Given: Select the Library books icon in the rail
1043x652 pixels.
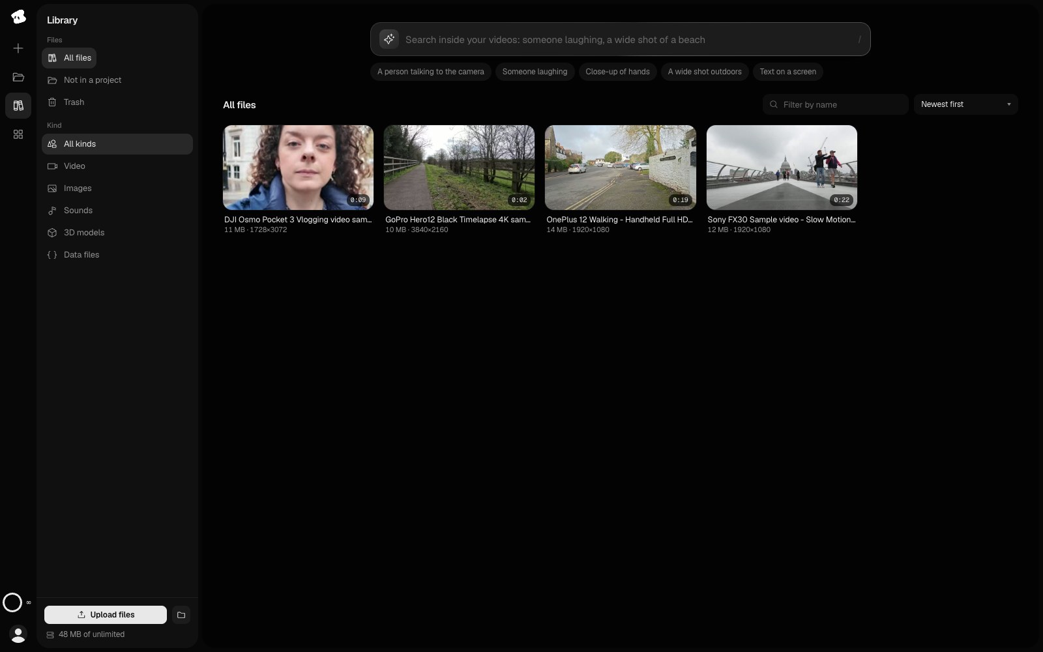Looking at the screenshot, I should pyautogui.click(x=18, y=105).
